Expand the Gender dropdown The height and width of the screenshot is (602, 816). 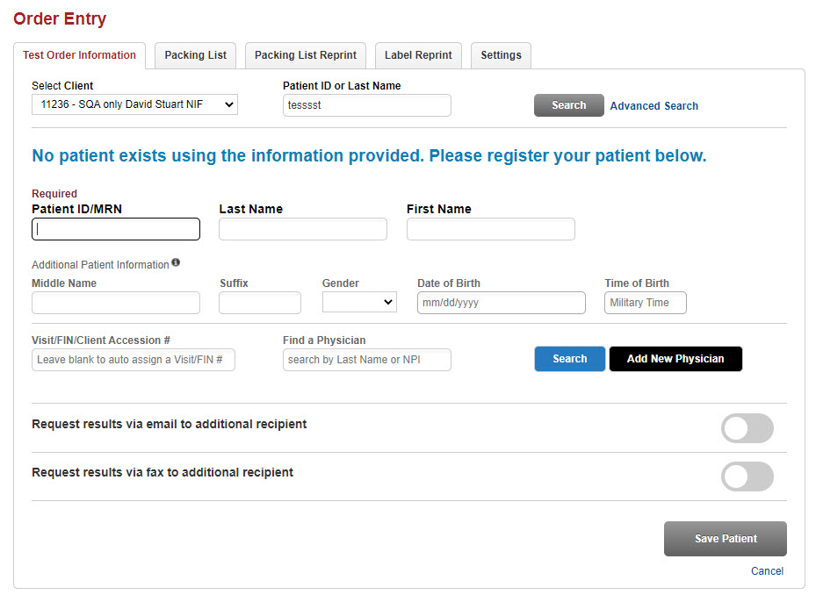(x=359, y=303)
